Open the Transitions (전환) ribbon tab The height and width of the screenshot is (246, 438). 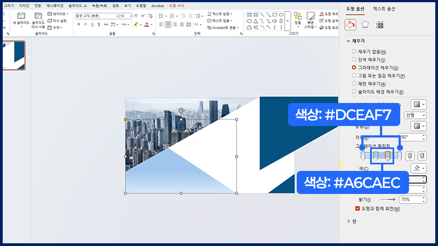click(38, 5)
